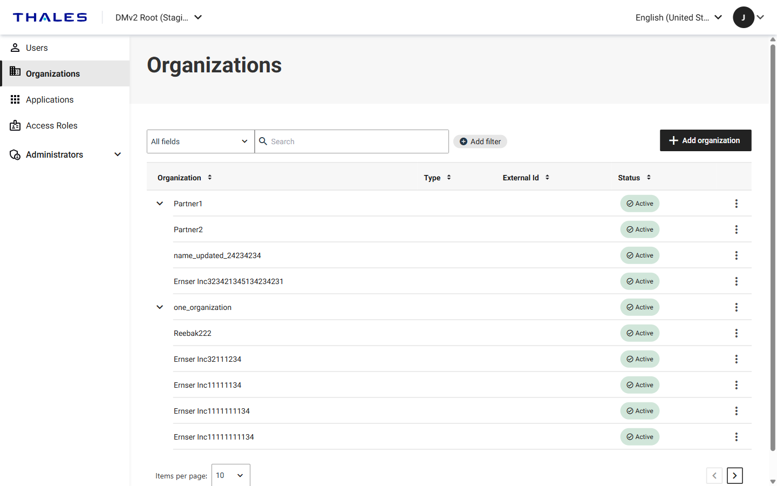777x486 pixels.
Task: Click the Partner1 organization name
Action: point(188,204)
